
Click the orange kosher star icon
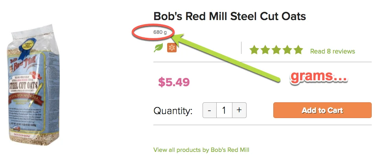pyautogui.click(x=172, y=48)
